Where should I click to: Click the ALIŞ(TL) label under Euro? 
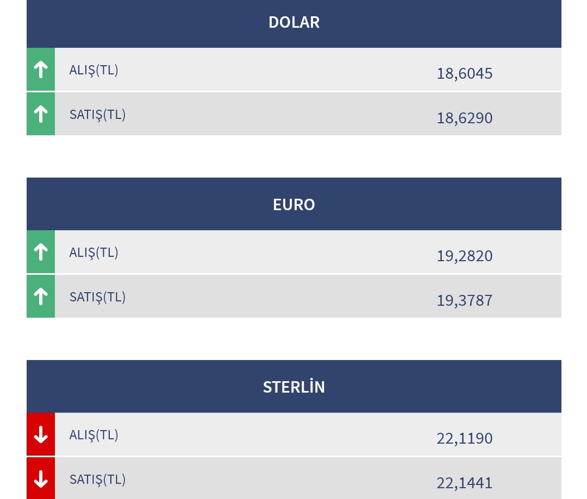(93, 252)
